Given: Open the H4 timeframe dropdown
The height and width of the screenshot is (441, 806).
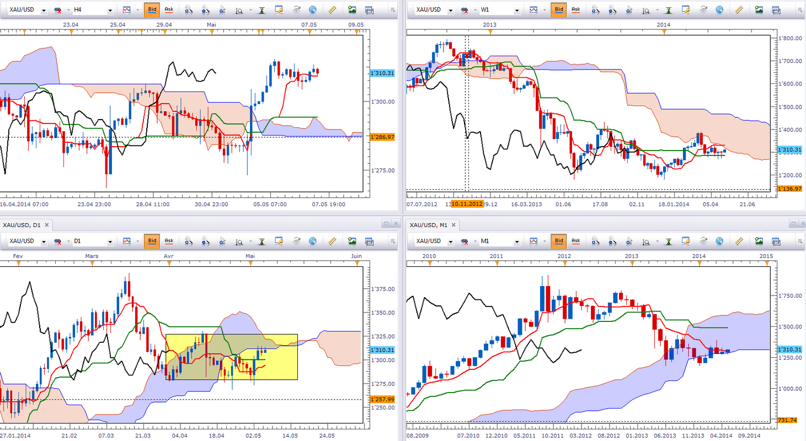Looking at the screenshot, I should 111,10.
